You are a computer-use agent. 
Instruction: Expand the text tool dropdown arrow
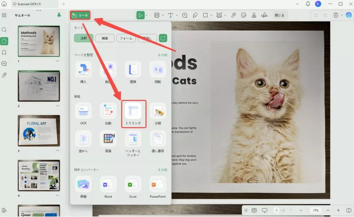177,15
